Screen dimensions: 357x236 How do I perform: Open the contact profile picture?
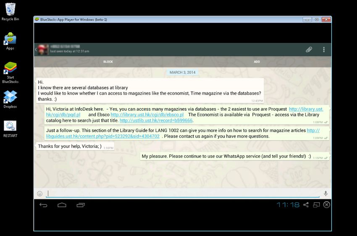pos(43,50)
